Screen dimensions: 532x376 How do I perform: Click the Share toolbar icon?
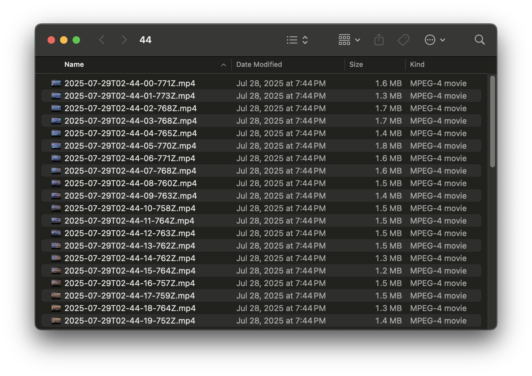point(379,40)
